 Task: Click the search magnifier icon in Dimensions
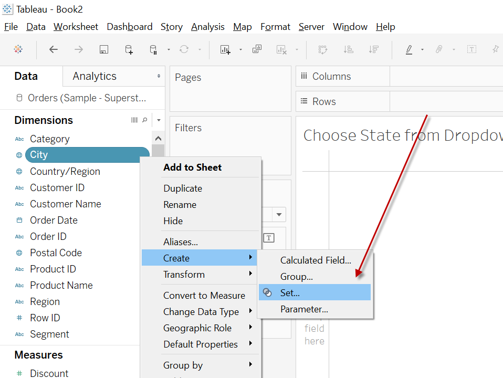145,120
